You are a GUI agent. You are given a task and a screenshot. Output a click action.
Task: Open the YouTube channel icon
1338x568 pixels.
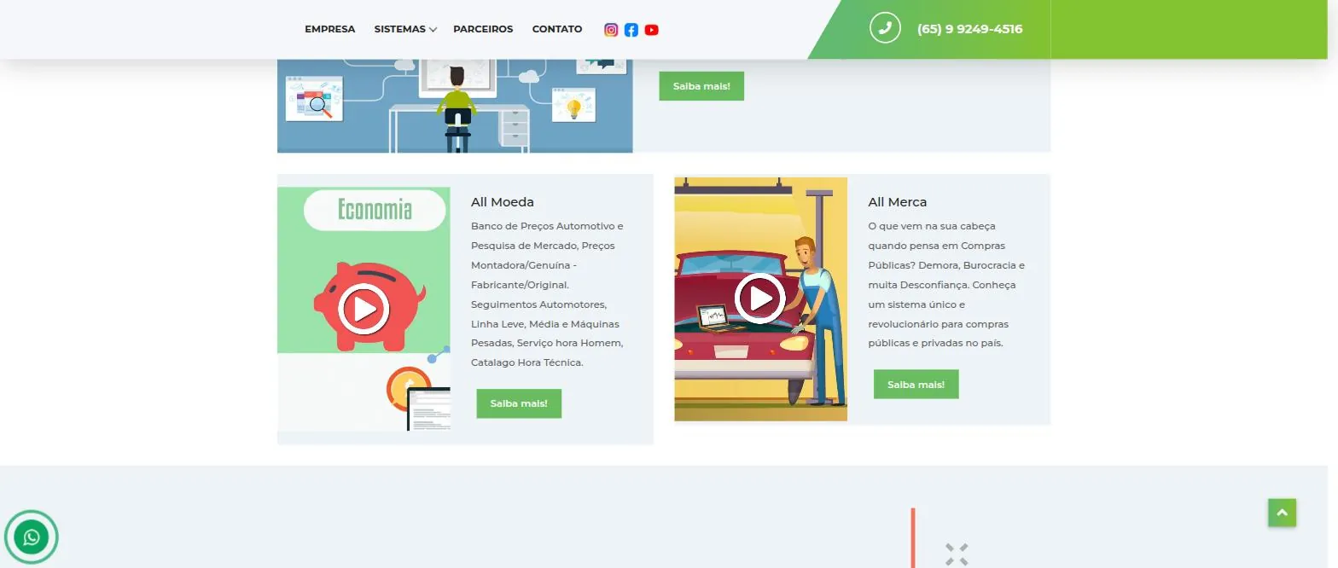coord(652,30)
